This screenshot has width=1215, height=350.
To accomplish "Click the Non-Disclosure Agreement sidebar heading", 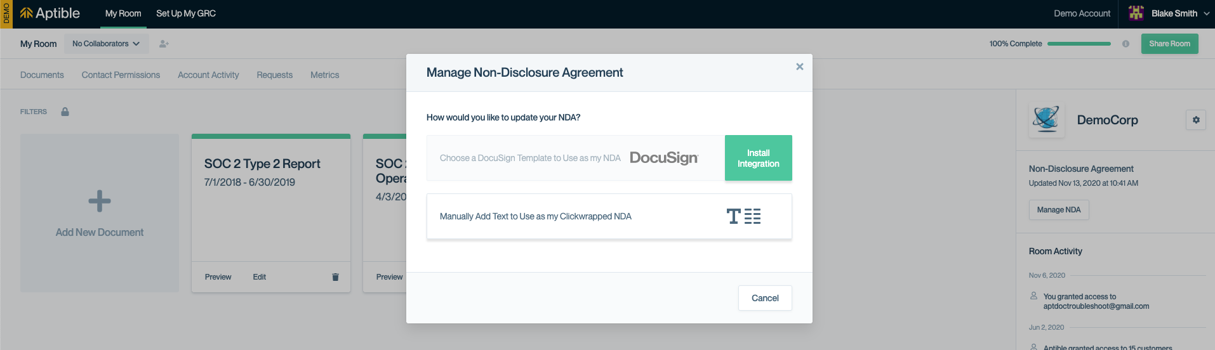I will click(x=1081, y=169).
